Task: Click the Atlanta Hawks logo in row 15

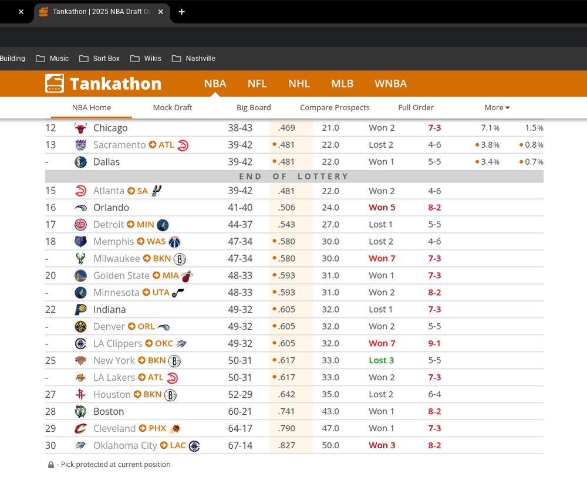Action: click(80, 191)
